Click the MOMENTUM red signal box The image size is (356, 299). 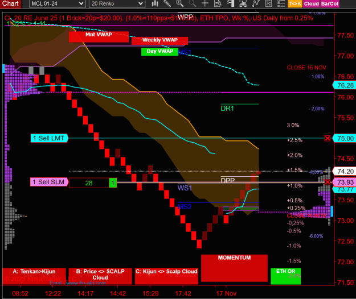click(x=234, y=268)
